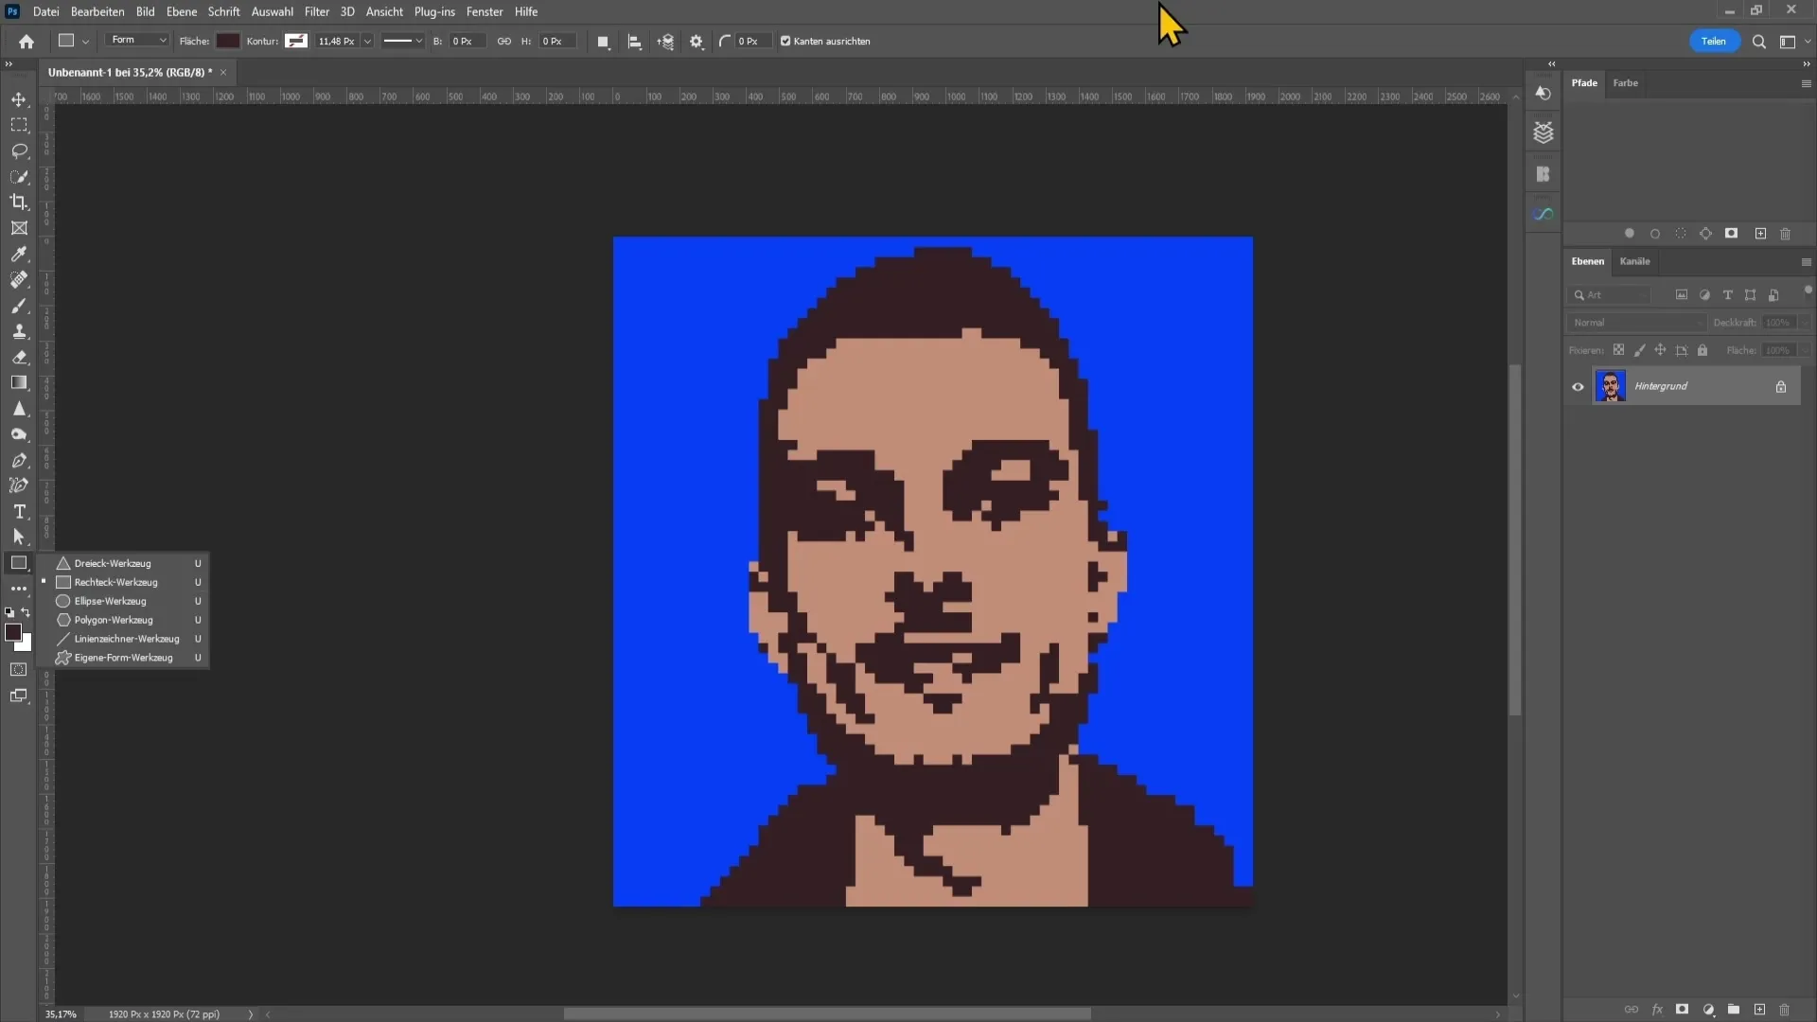
Task: Open Filter menu from menu bar
Action: (316, 11)
